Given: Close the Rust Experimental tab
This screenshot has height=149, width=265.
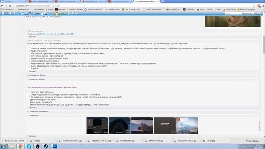Looking at the screenshot, I should [158, 2].
